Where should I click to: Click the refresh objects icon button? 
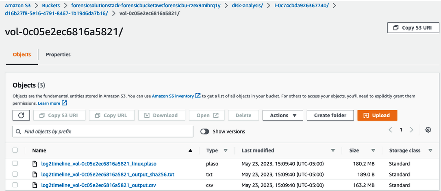click(x=21, y=115)
